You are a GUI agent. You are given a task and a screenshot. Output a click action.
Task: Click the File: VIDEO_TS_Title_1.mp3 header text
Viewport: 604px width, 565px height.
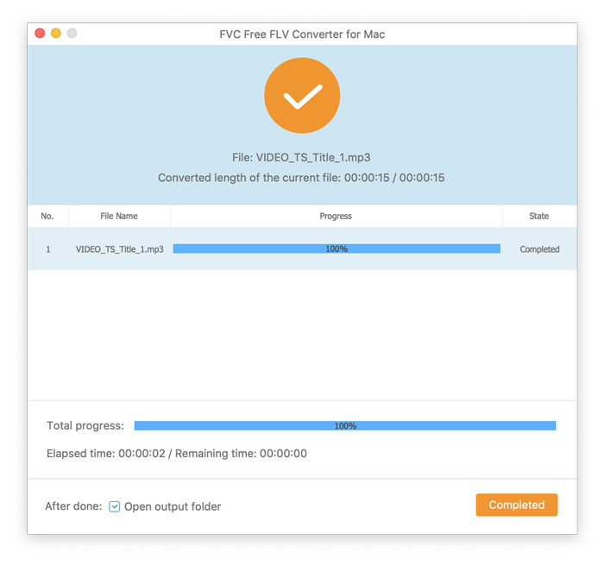pyautogui.click(x=301, y=158)
